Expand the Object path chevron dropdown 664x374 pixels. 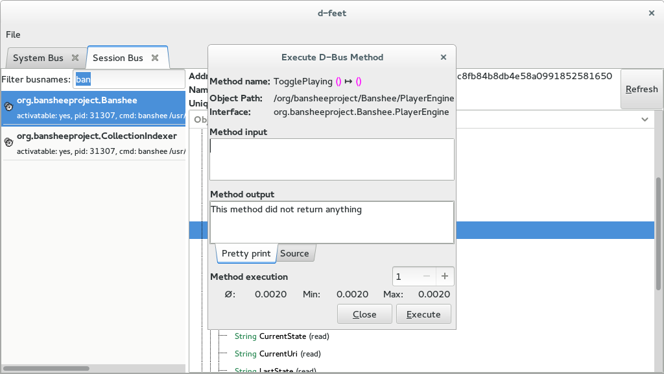coord(645,119)
